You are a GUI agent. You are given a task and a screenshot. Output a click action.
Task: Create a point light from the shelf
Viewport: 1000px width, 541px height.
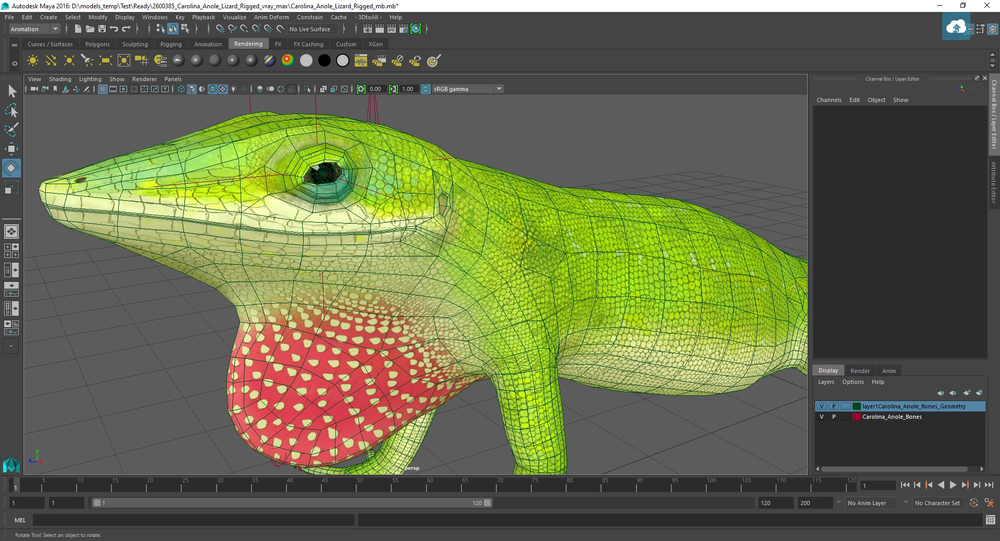pos(69,61)
